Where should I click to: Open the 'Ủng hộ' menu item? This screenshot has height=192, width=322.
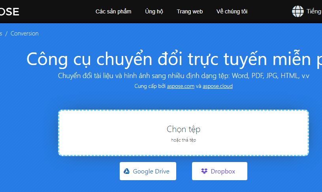click(x=154, y=11)
